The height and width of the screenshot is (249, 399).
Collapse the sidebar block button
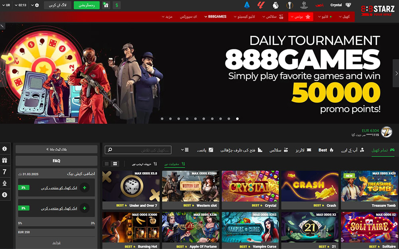(57, 149)
